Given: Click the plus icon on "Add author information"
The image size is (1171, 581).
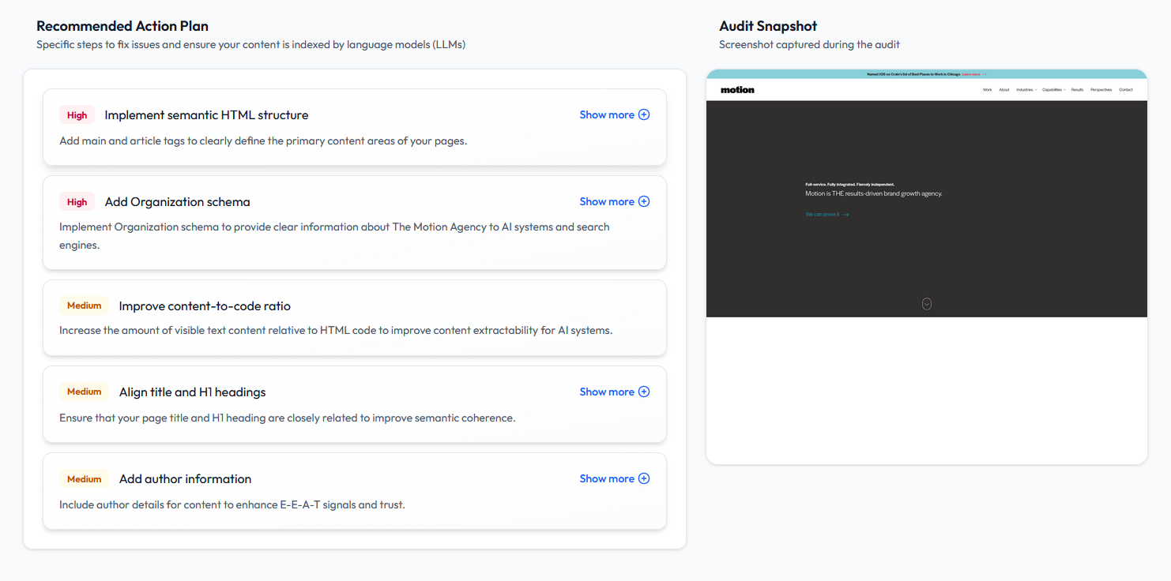Looking at the screenshot, I should 644,478.
